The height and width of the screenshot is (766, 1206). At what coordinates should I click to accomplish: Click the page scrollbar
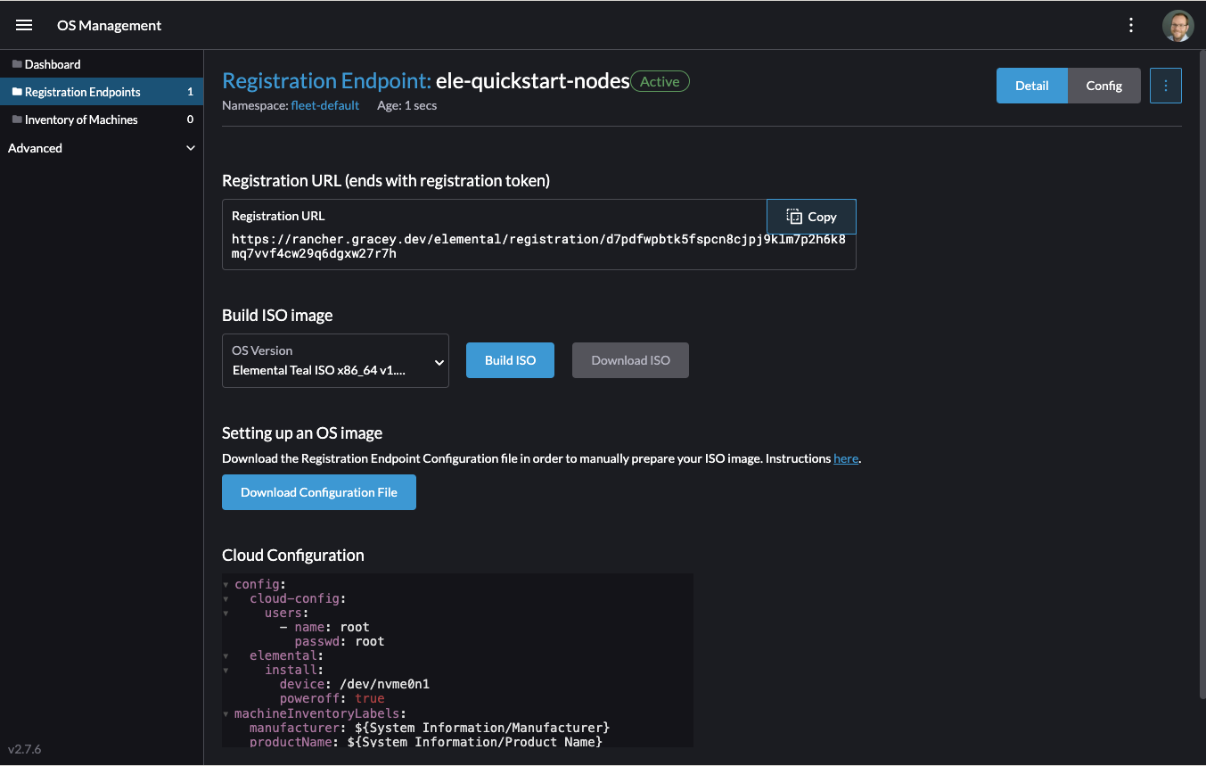1202,375
